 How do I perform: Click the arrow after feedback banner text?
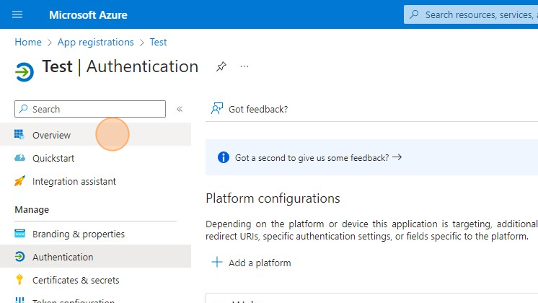coord(397,157)
